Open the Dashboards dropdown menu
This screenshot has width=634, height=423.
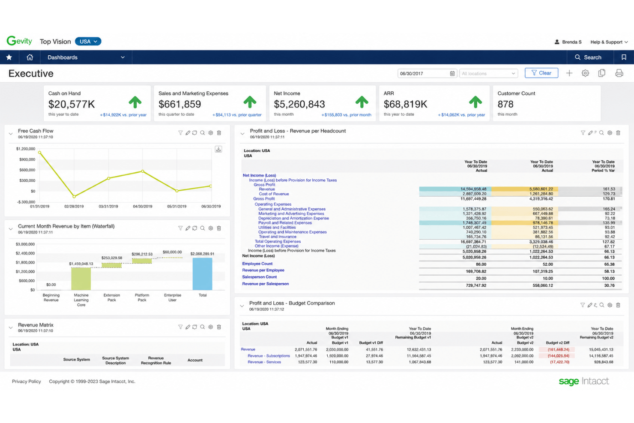(x=86, y=57)
